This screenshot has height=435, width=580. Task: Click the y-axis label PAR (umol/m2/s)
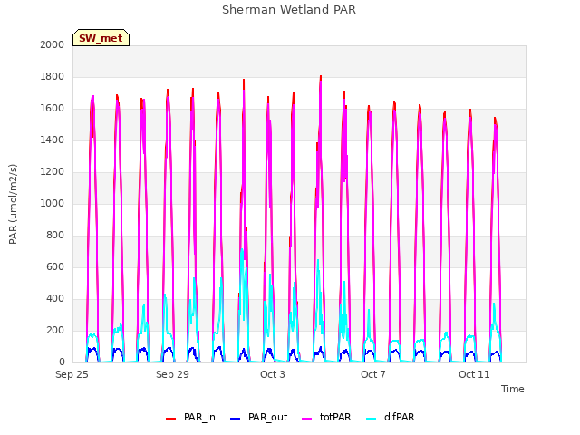[x=13, y=204]
